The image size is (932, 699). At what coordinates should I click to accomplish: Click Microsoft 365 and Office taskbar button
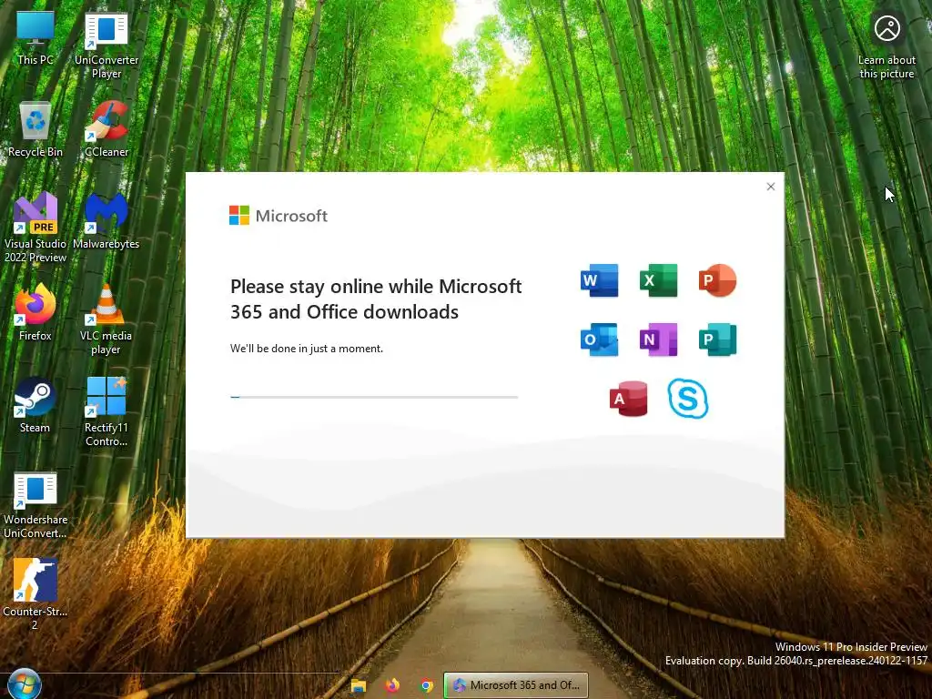[516, 685]
